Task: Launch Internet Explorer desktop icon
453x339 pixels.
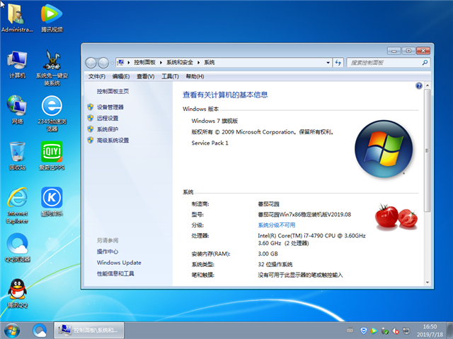Action: click(x=17, y=206)
